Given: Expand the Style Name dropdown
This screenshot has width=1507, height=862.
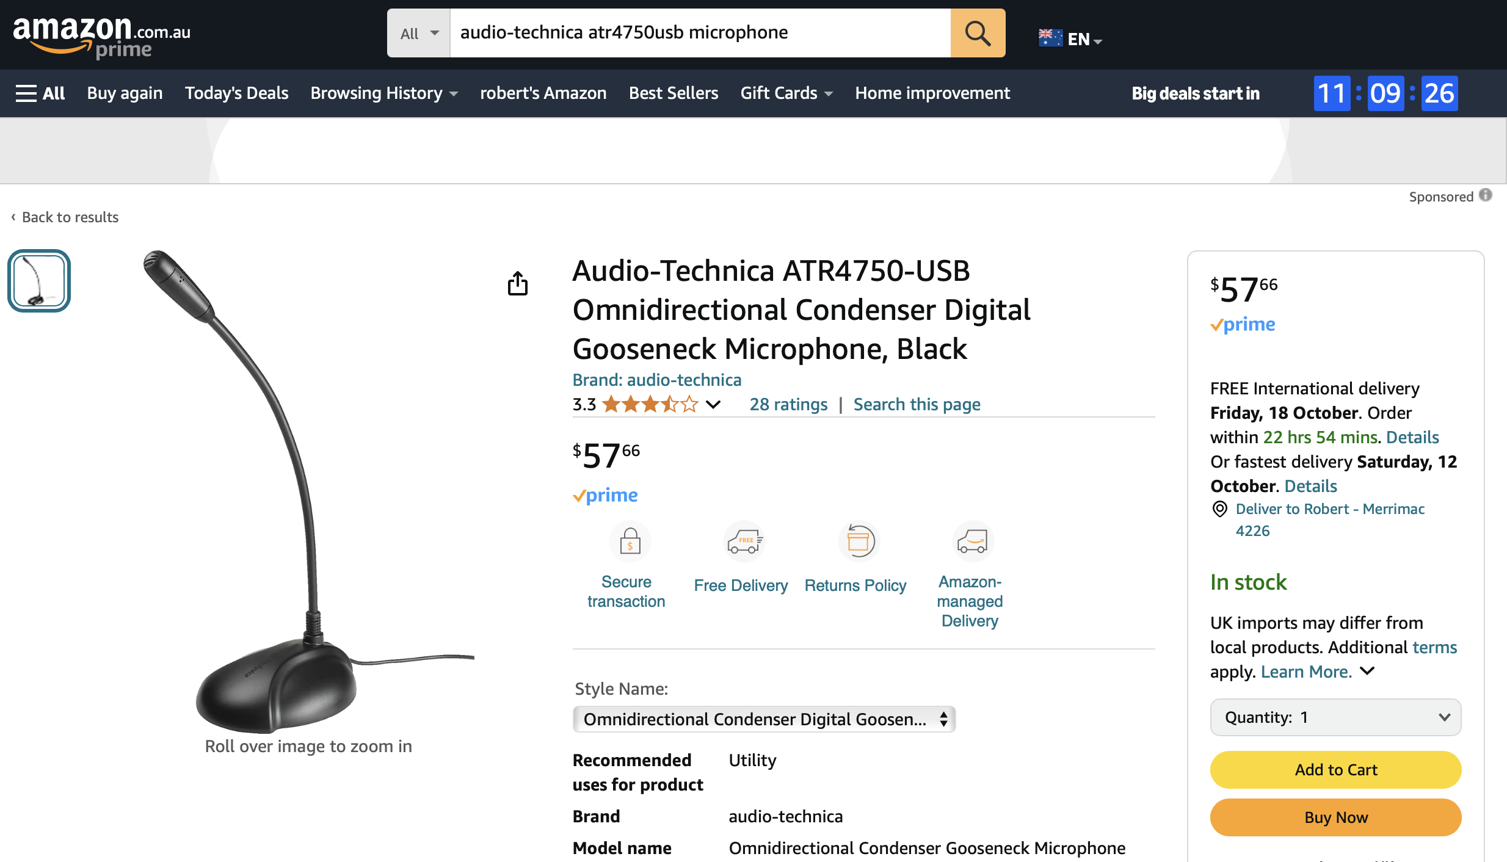Looking at the screenshot, I should tap(764, 719).
